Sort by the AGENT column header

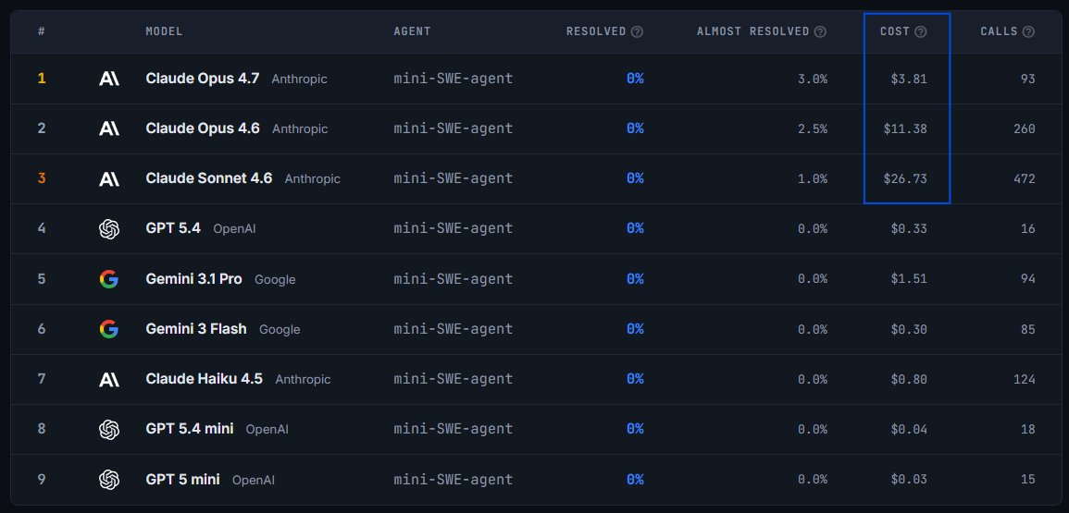412,31
